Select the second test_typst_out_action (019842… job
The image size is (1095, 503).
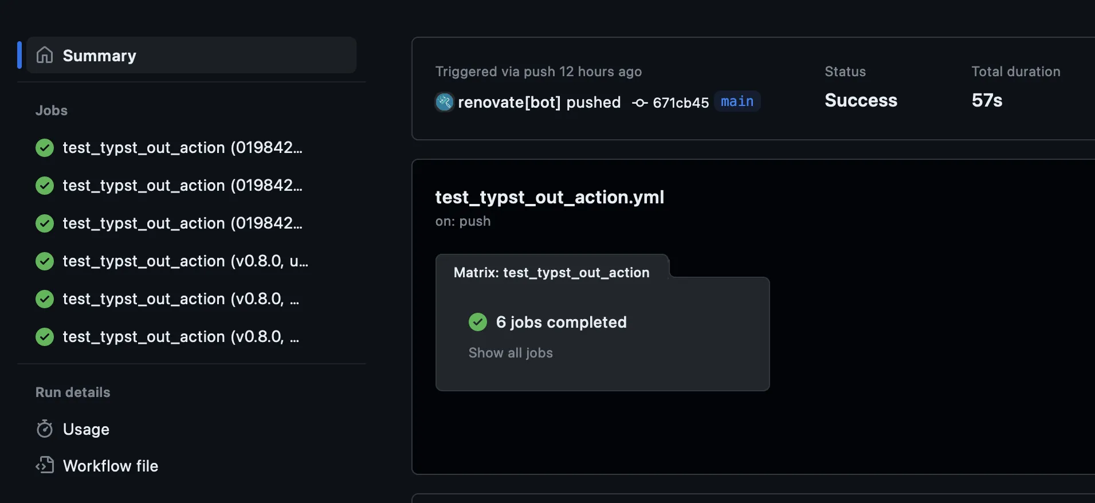(182, 186)
